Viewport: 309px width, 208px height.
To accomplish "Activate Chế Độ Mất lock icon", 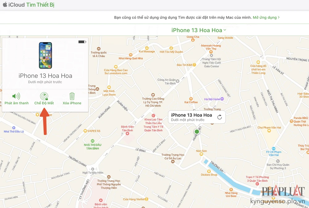I will 44,96.
